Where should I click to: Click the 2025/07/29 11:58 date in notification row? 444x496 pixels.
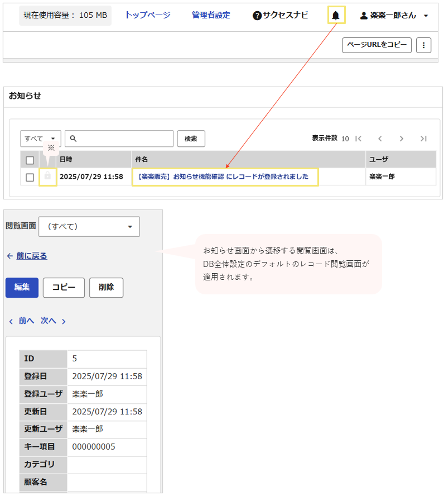click(x=91, y=177)
